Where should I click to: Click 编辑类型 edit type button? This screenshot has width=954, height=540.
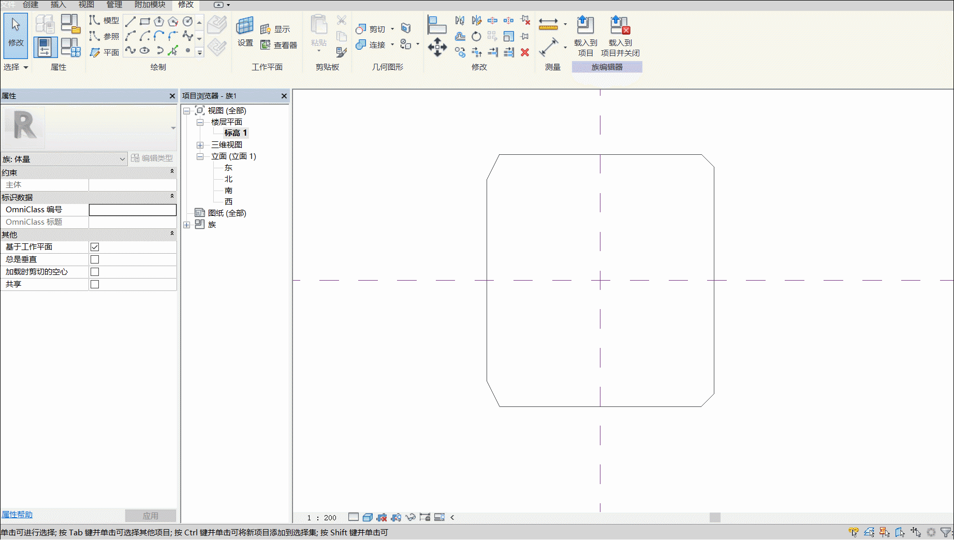[x=152, y=158]
